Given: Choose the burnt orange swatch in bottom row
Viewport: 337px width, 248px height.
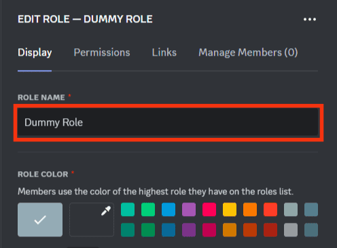Looking at the screenshot, I should (x=250, y=230).
